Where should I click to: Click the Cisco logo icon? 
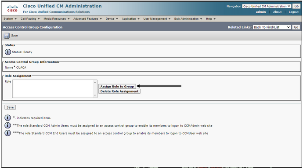pyautogui.click(x=12, y=9)
